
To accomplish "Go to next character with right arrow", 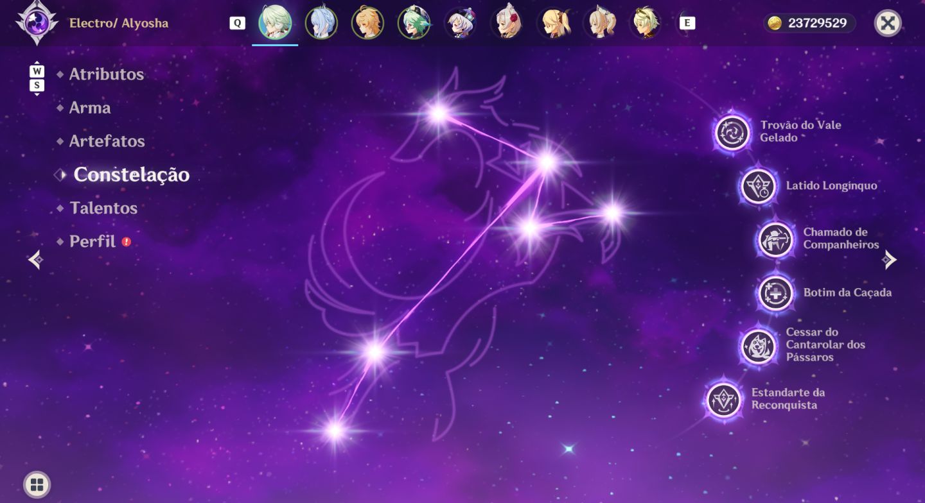I will [889, 259].
